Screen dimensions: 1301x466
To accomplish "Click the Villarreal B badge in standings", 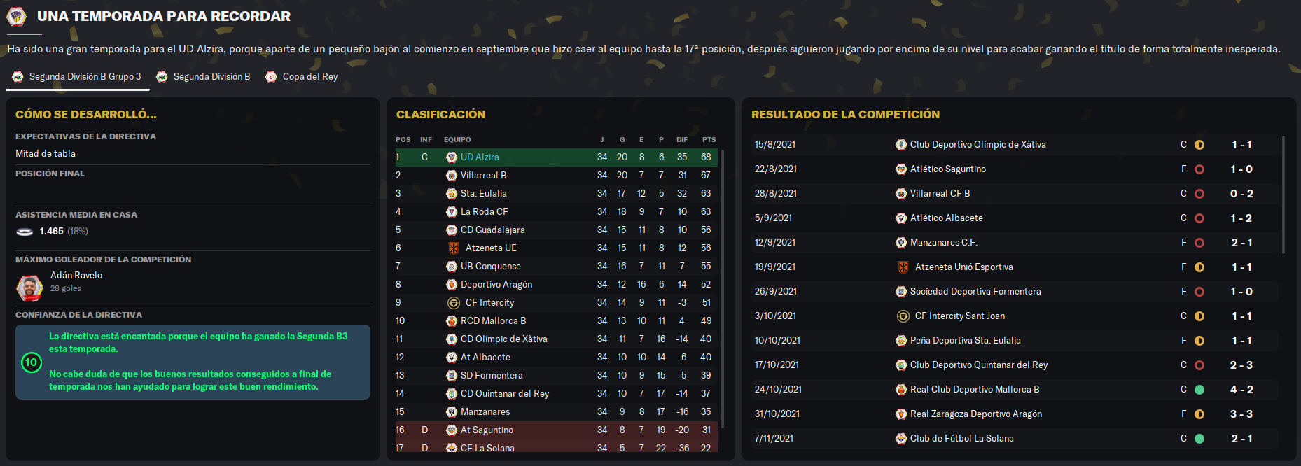I will tap(452, 175).
